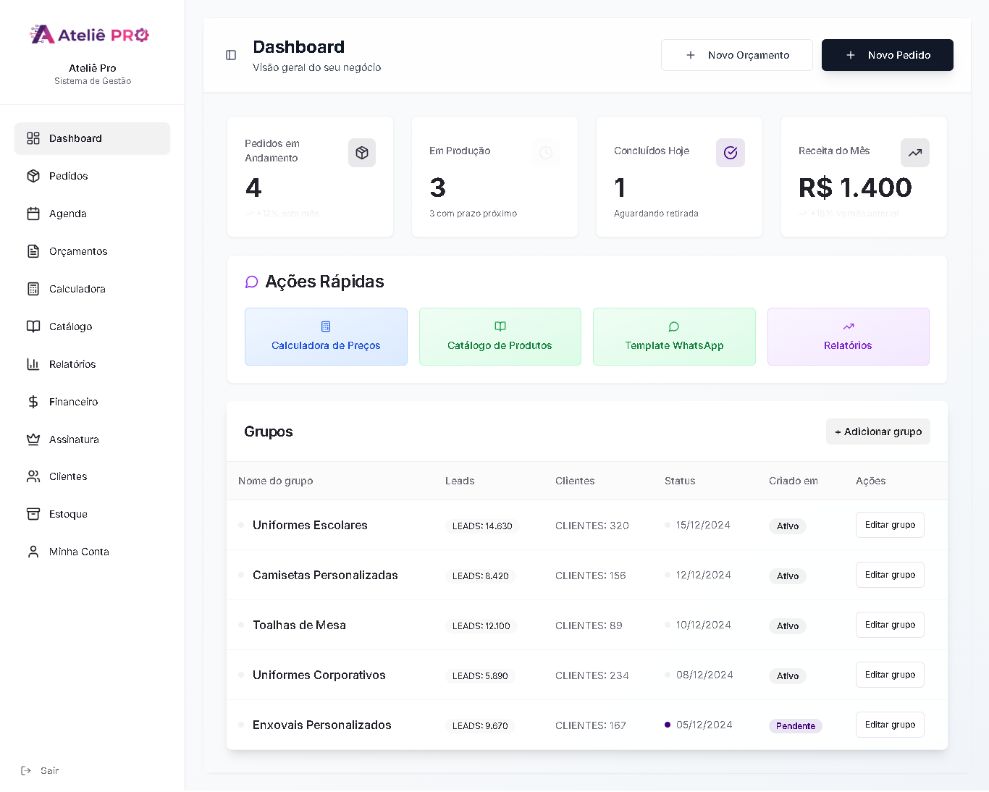Image resolution: width=989 pixels, height=792 pixels.
Task: Click the Ativo status badge for Toalhas de Mesa
Action: point(787,626)
